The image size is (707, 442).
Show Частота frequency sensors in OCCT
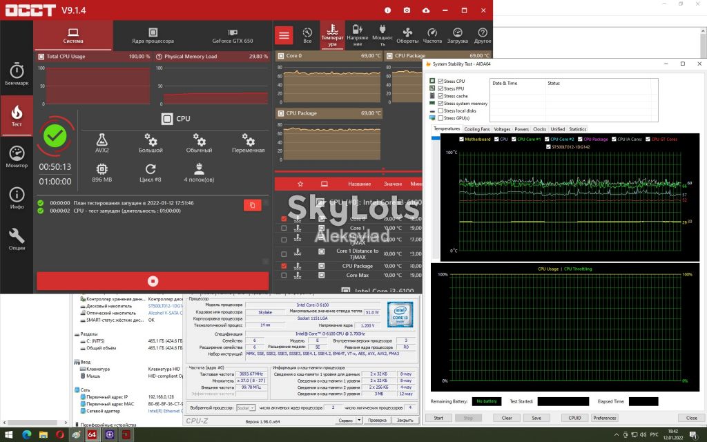pos(432,35)
